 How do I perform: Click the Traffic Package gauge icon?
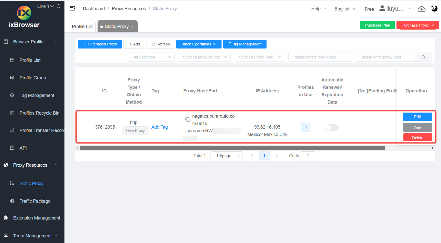point(12,201)
